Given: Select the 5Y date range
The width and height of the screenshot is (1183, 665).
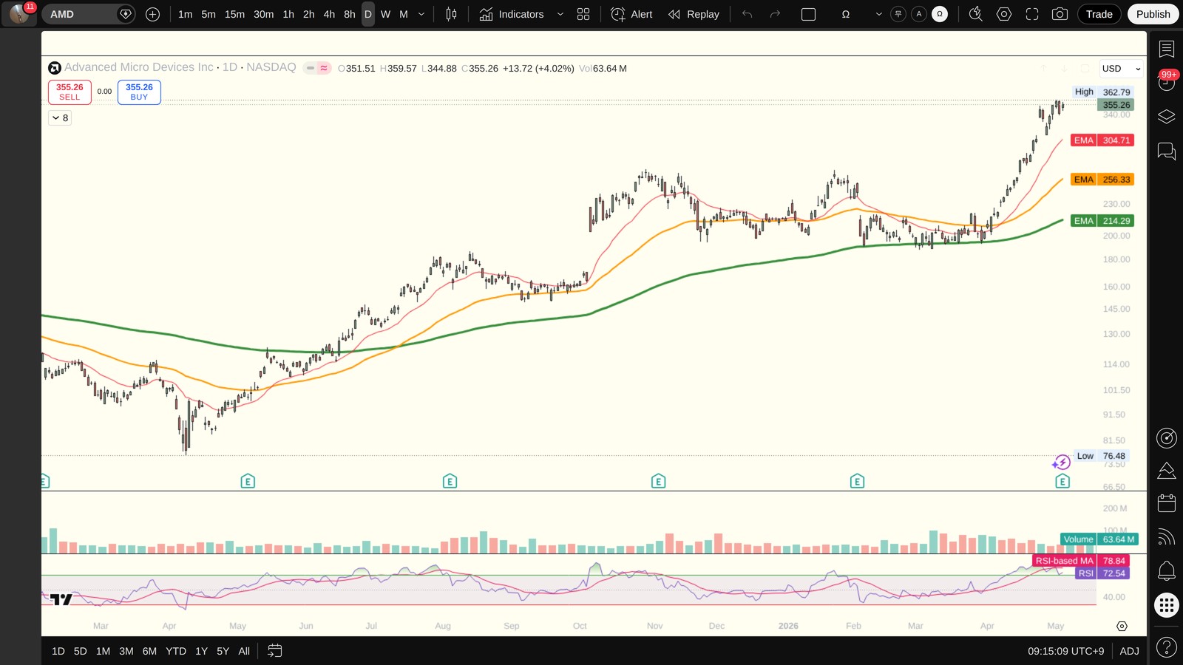Looking at the screenshot, I should point(223,651).
